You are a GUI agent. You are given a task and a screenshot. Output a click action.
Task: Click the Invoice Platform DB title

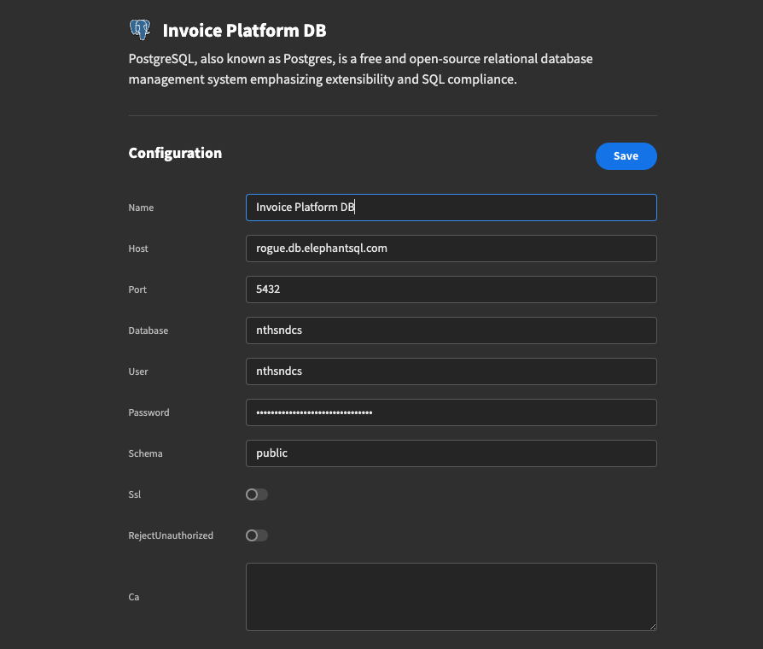tap(245, 29)
